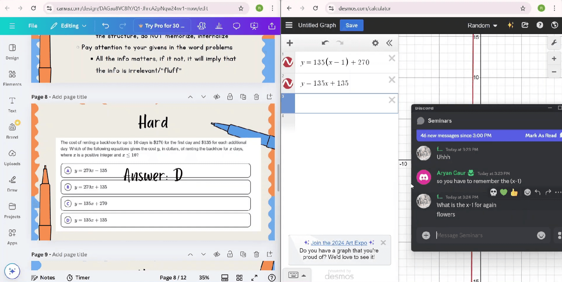Viewport: 562px width, 282px height.
Task: Open Desmos graph settings wrench
Action: pos(554,43)
